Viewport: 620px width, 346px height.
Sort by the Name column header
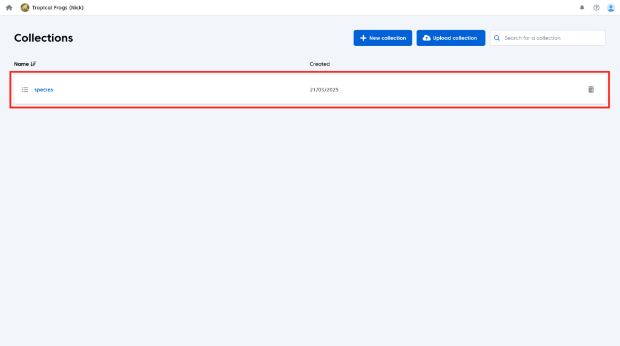coord(21,64)
